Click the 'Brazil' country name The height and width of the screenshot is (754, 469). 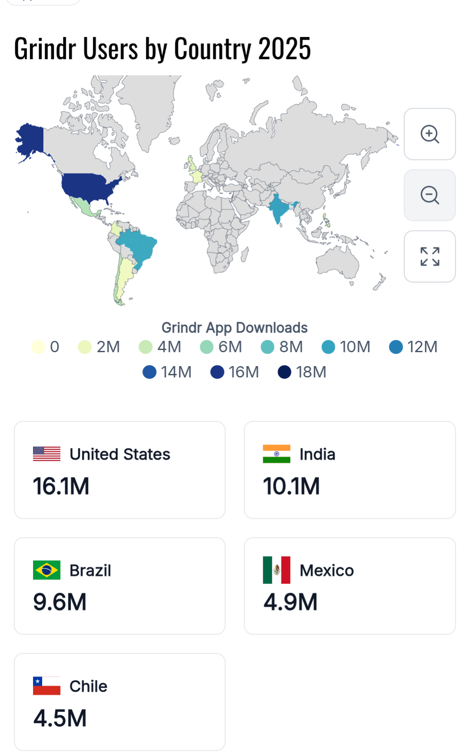[90, 570]
